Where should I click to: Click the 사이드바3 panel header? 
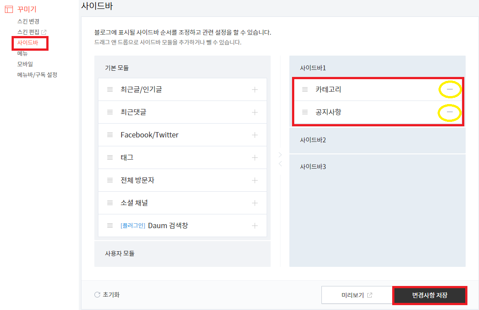point(313,167)
